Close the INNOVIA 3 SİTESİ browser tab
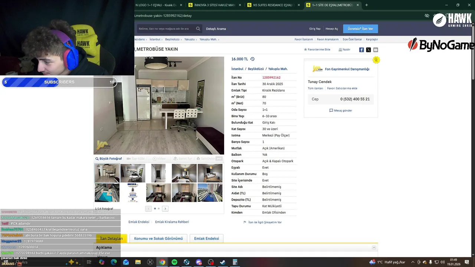The image size is (475, 267). point(240,5)
